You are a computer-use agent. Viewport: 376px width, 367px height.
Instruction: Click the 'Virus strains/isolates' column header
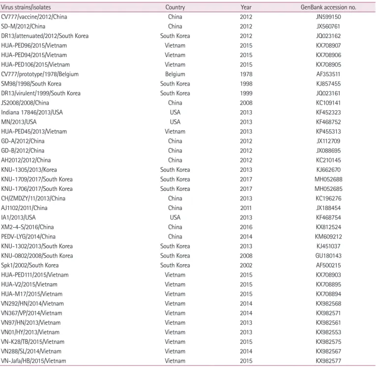(x=26, y=7)
